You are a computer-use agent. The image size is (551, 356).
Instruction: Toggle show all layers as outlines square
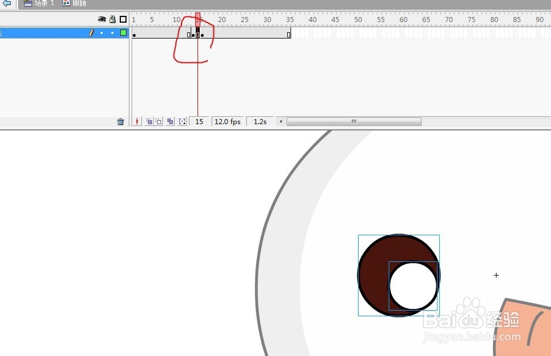[x=123, y=19]
